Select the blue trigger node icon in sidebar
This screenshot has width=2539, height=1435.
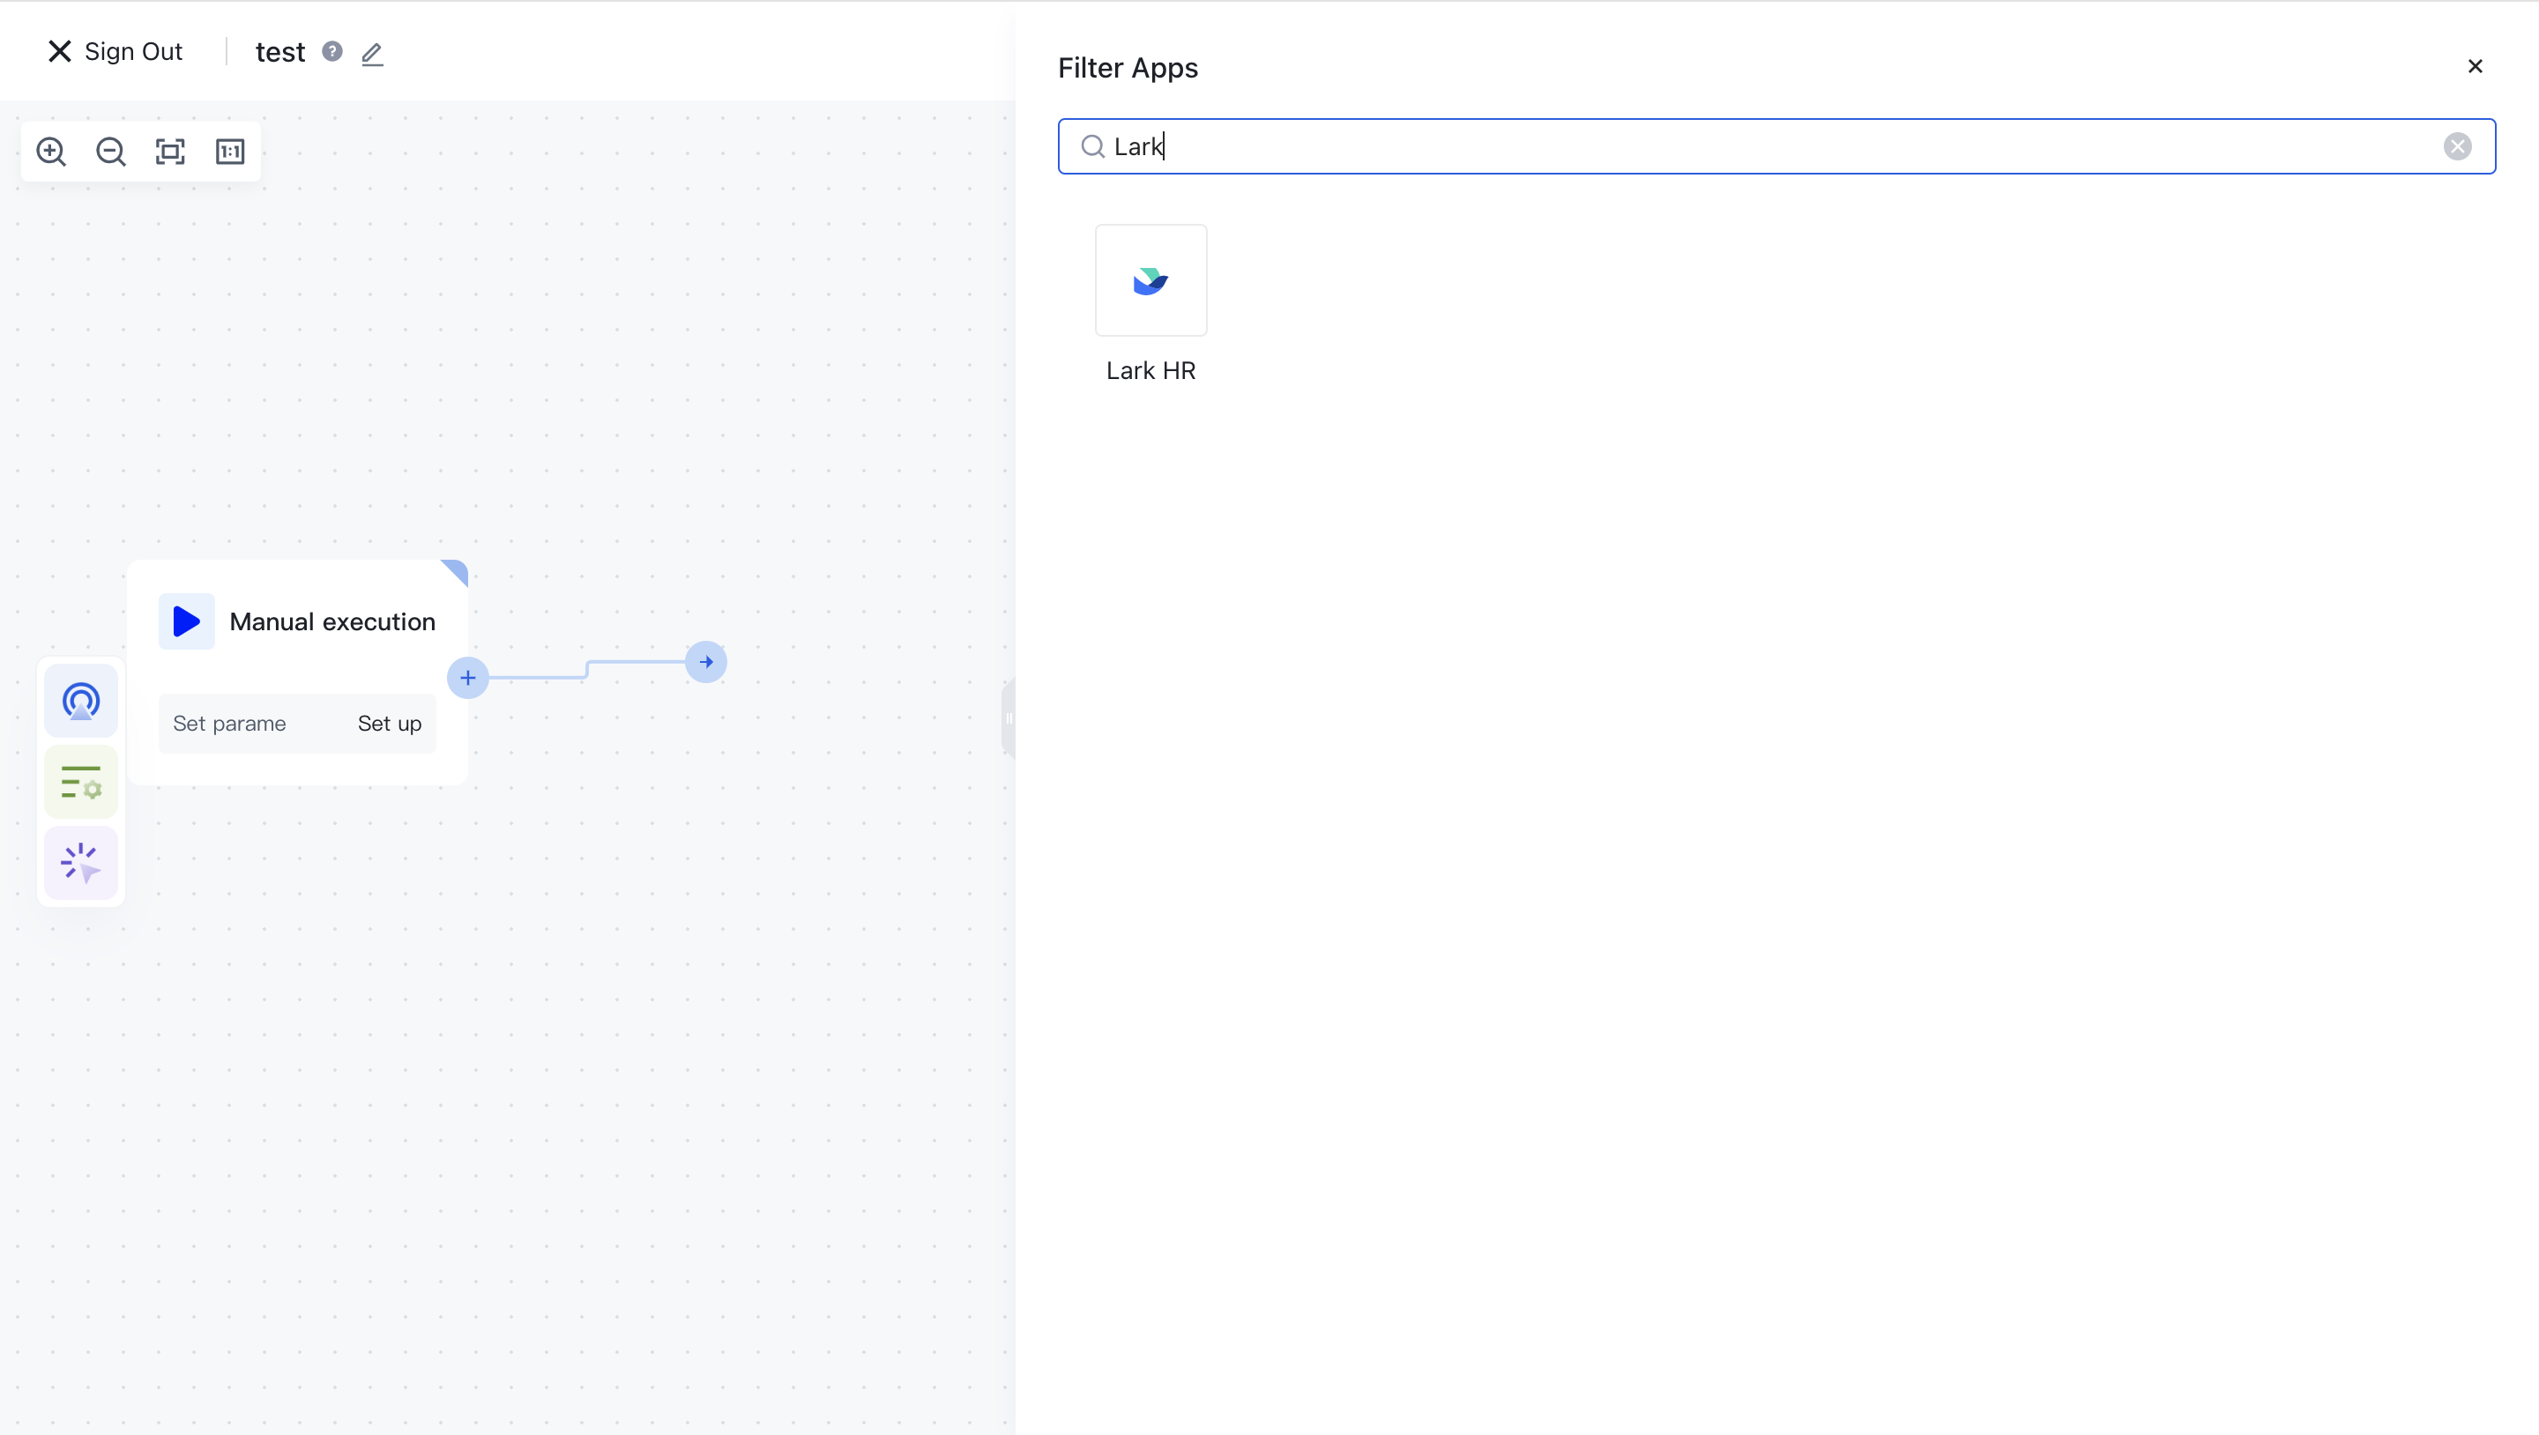click(x=81, y=702)
